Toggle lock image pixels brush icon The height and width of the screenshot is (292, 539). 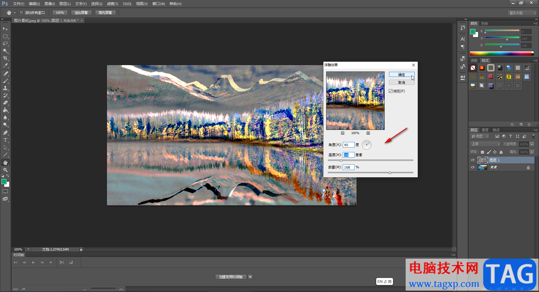(489, 152)
